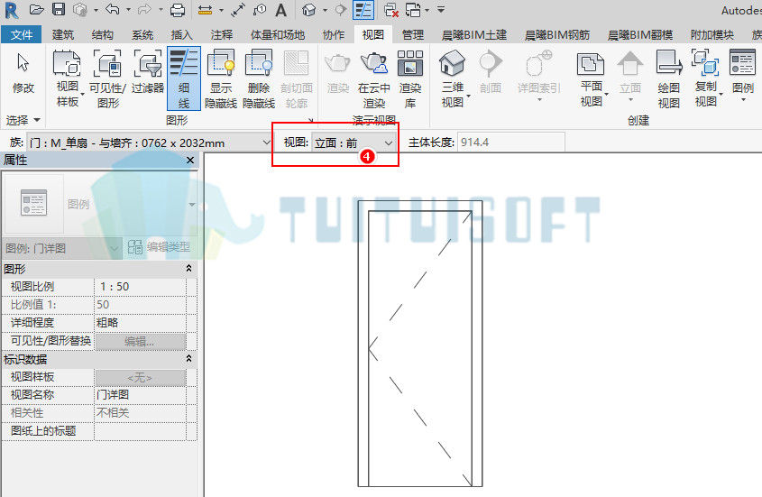The height and width of the screenshot is (497, 762).
Task: Open Visibility/Graphics (可见性/图形) dialog
Action: coord(107,79)
